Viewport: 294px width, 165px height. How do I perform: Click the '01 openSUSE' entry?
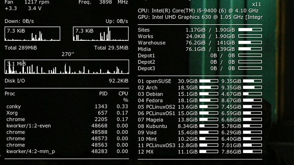click(x=155, y=81)
